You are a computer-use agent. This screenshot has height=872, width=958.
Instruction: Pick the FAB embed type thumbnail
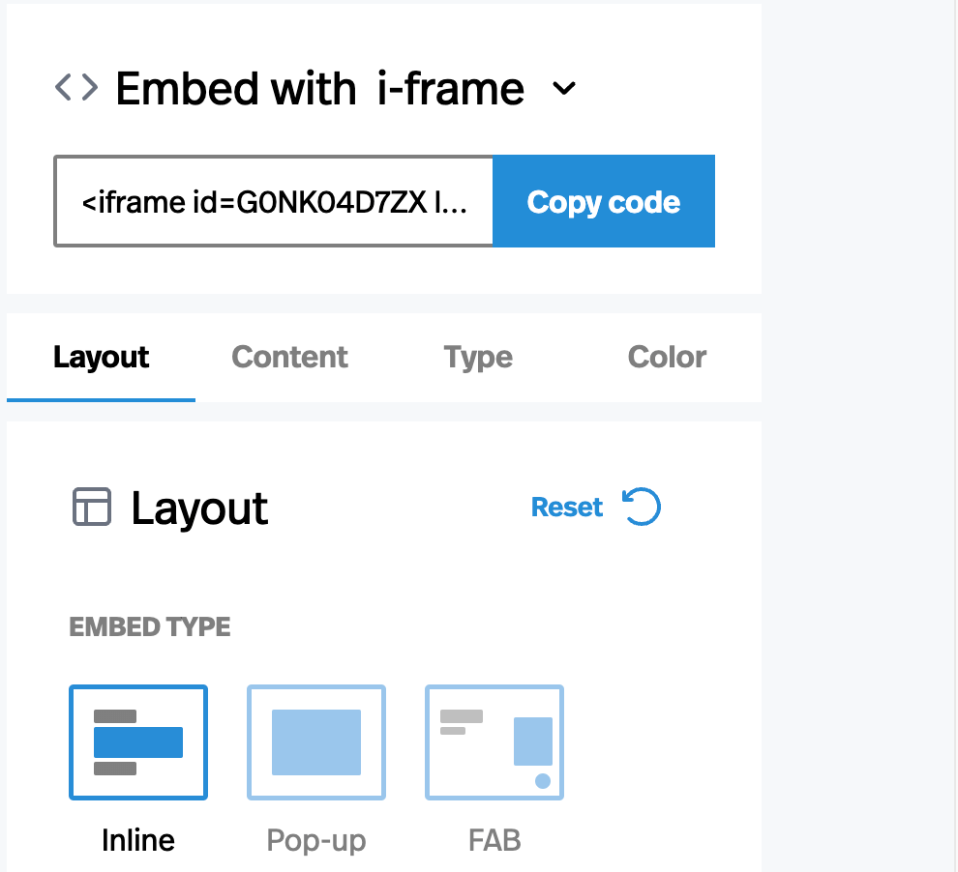coord(494,742)
